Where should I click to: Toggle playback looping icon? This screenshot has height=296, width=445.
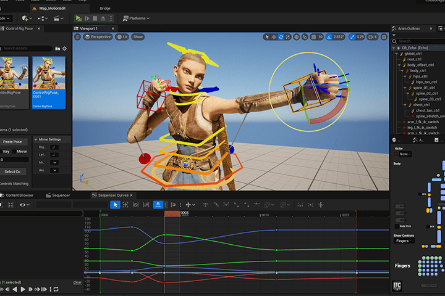pos(56,289)
